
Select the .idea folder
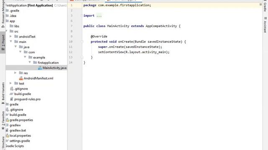[13, 16]
